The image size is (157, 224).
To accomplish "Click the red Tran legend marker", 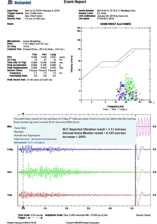I will 109,109.
